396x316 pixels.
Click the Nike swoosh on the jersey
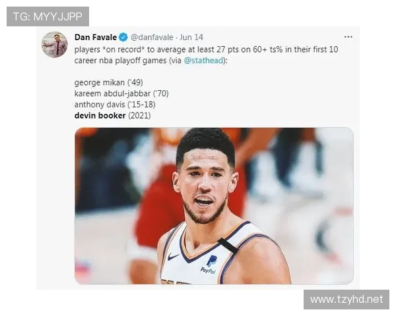tap(173, 257)
